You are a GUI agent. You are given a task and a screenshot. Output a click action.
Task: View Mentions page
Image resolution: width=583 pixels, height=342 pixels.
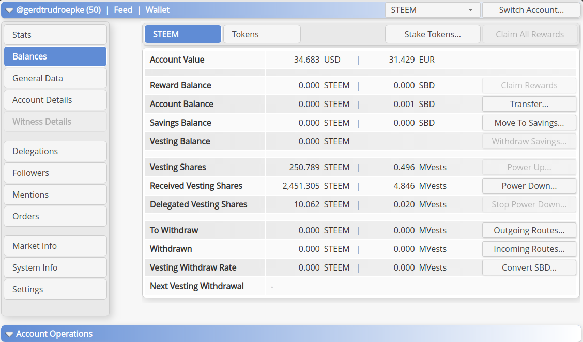click(55, 195)
